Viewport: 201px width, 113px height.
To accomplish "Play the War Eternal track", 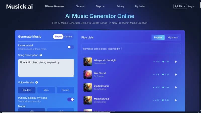I will pyautogui.click(x=176, y=75).
